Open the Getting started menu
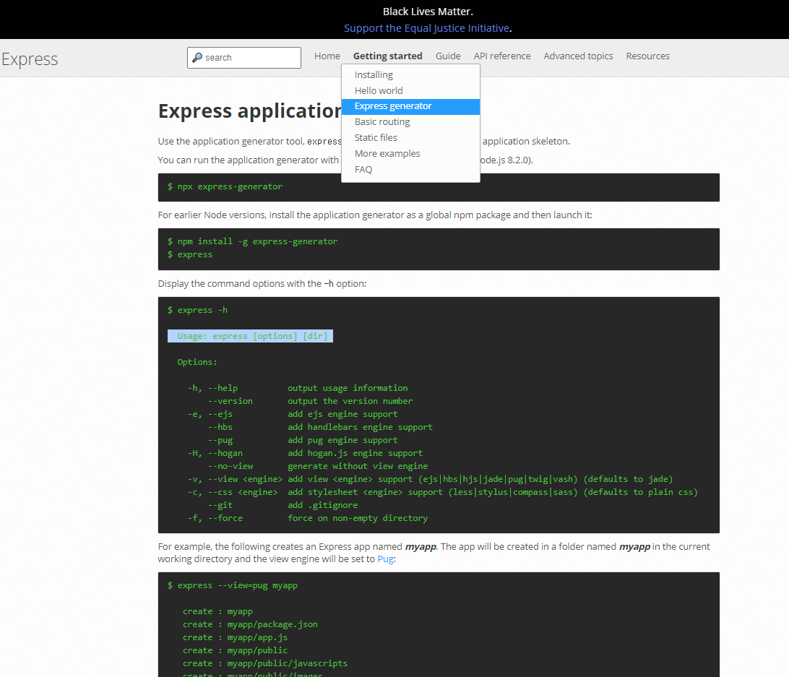Image resolution: width=789 pixels, height=677 pixels. pos(387,56)
